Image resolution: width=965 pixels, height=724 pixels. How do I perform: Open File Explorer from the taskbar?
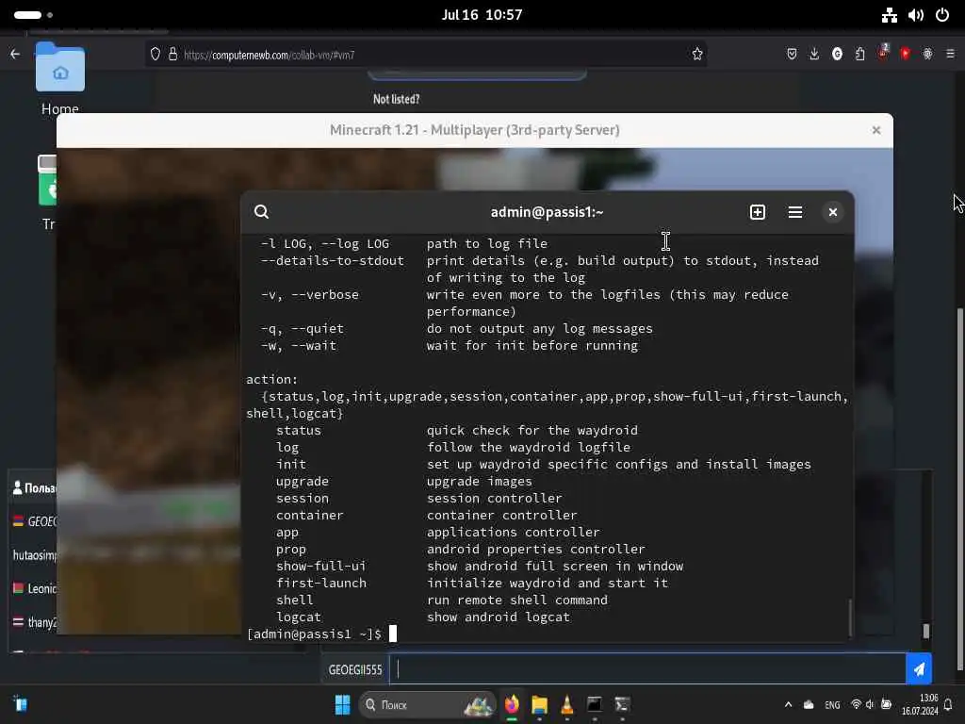[539, 704]
